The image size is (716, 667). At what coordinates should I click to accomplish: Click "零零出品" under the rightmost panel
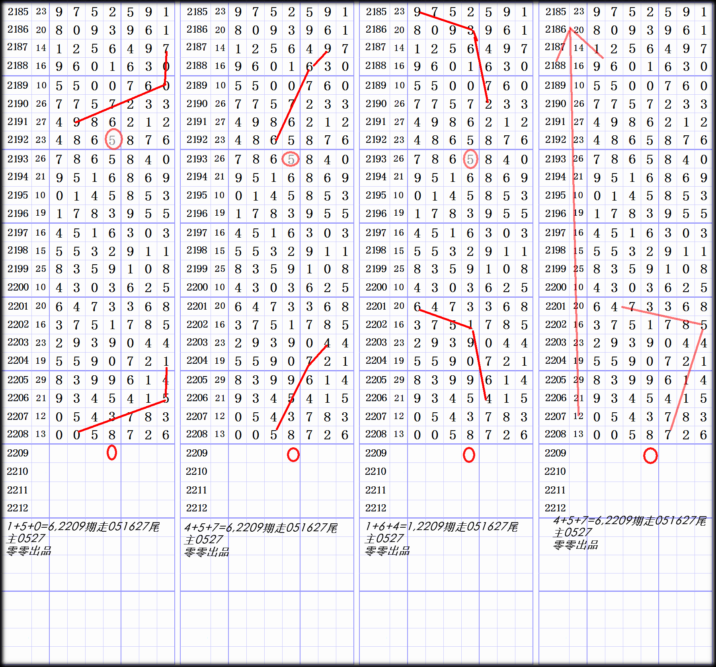point(576,545)
